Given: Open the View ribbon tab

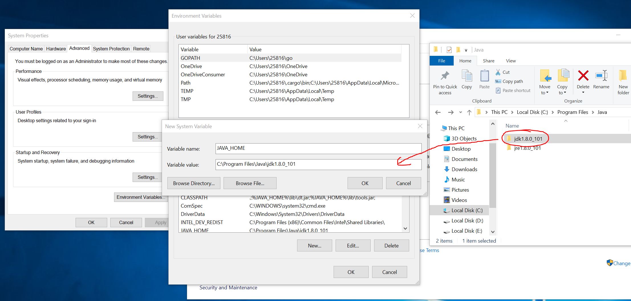Looking at the screenshot, I should 511,61.
